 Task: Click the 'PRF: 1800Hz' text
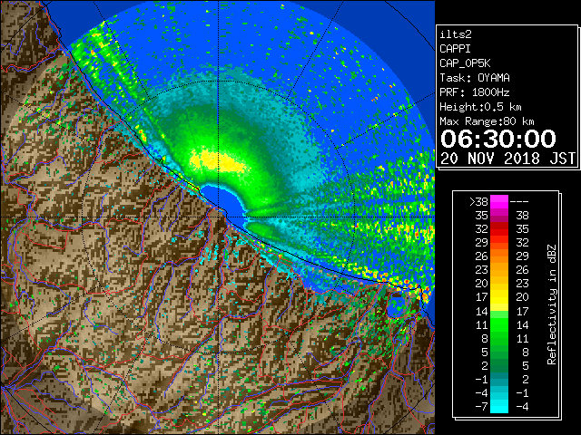(x=475, y=92)
